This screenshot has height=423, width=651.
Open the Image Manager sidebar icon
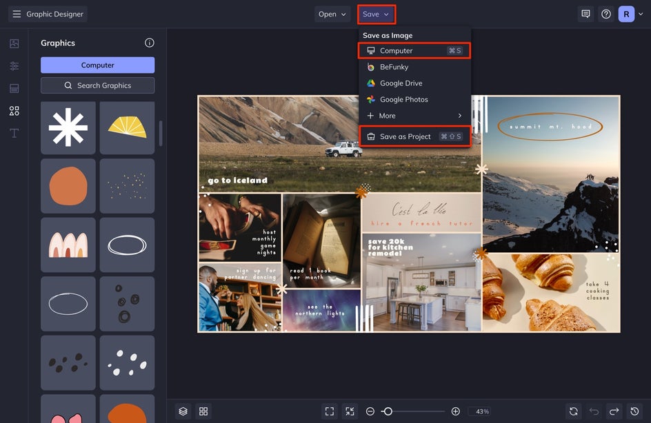(14, 43)
